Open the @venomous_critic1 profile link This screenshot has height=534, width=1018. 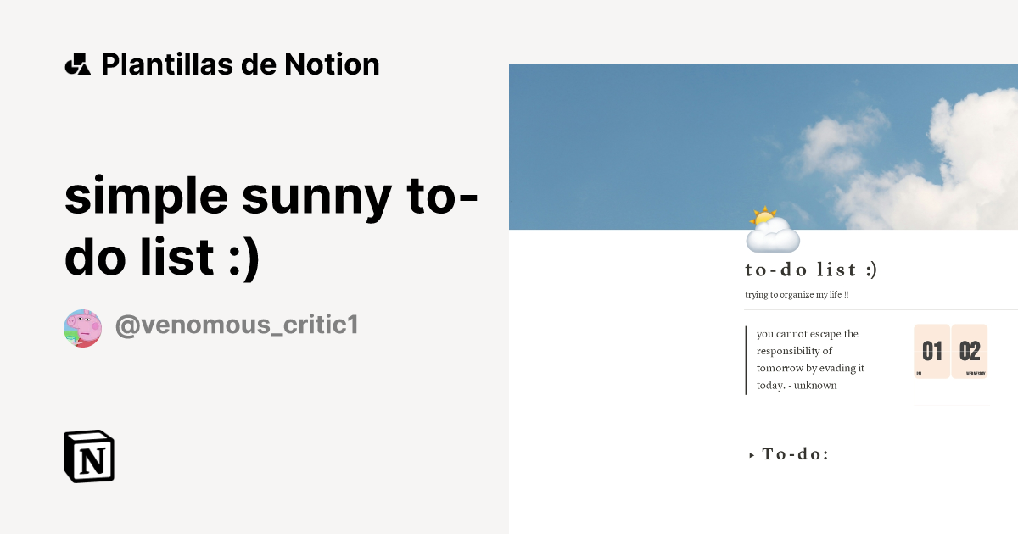click(x=236, y=325)
